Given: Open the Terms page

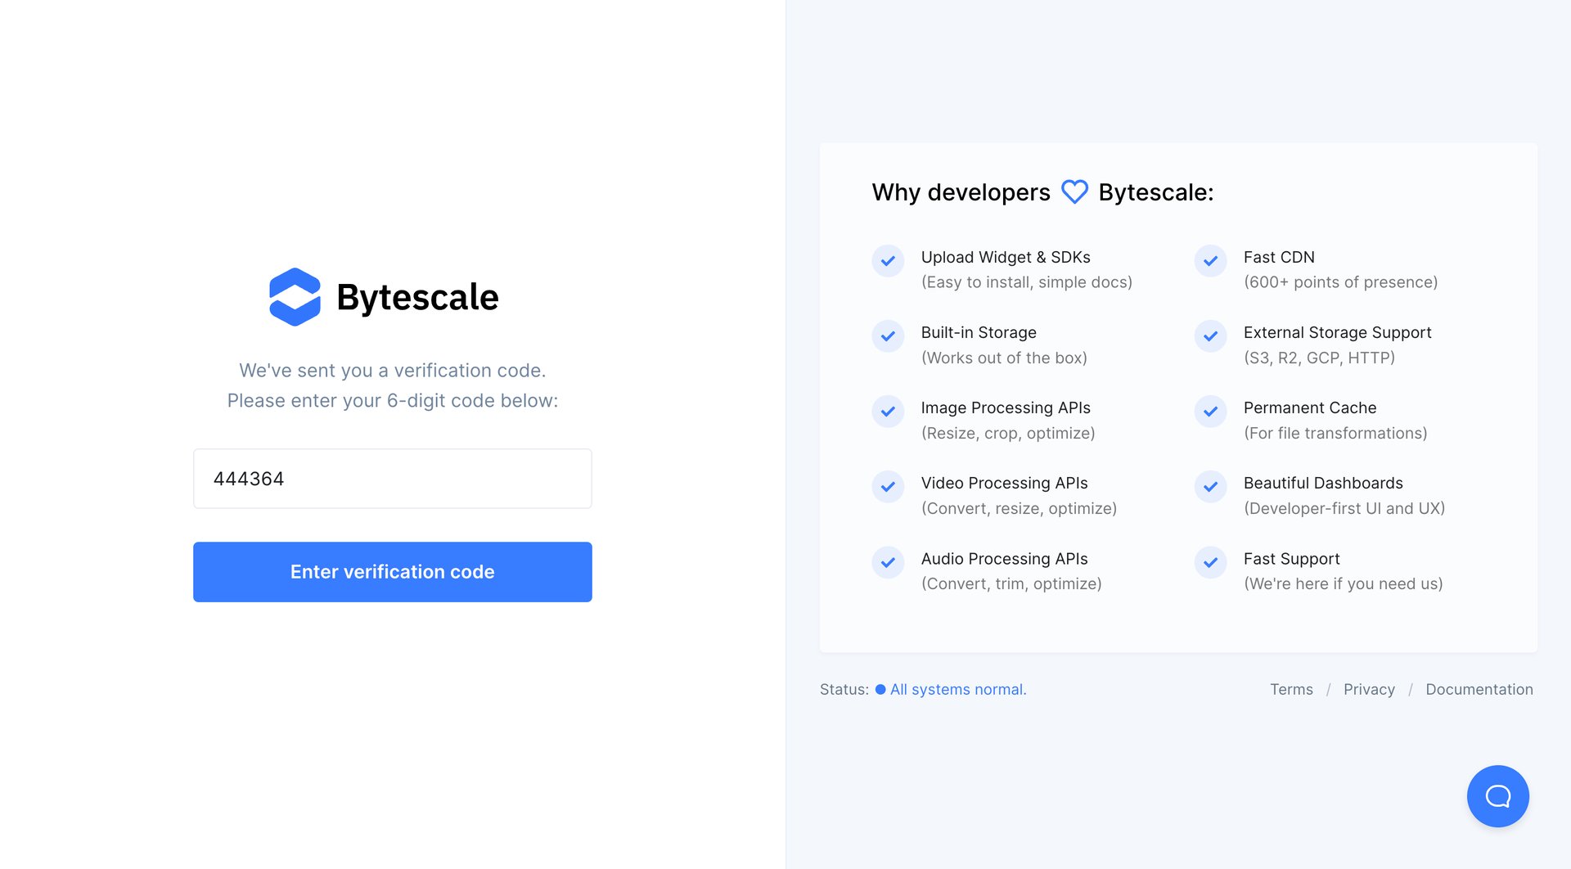Looking at the screenshot, I should pyautogui.click(x=1291, y=690).
